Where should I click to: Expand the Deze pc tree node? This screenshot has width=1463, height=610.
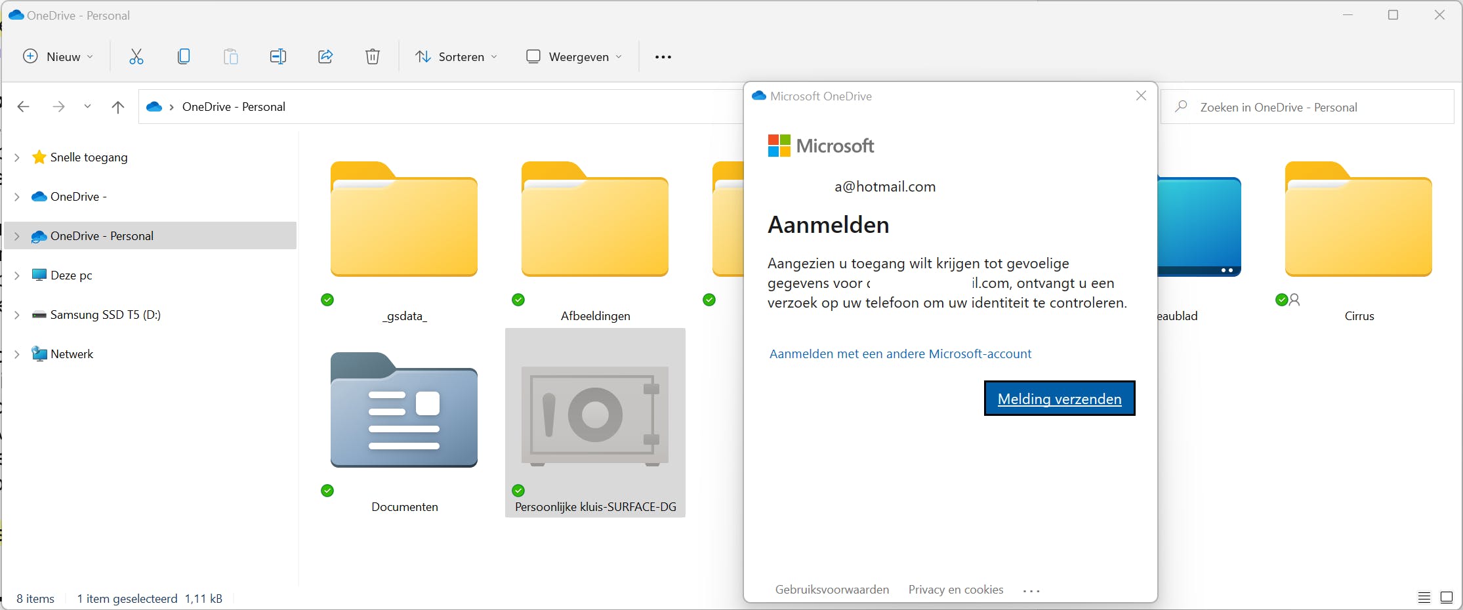pyautogui.click(x=17, y=275)
